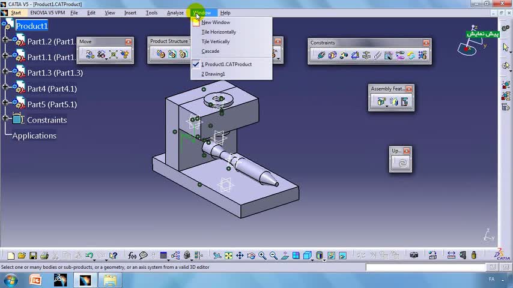Click the Coincidence Constraint icon
The image size is (513, 288).
pyautogui.click(x=321, y=55)
